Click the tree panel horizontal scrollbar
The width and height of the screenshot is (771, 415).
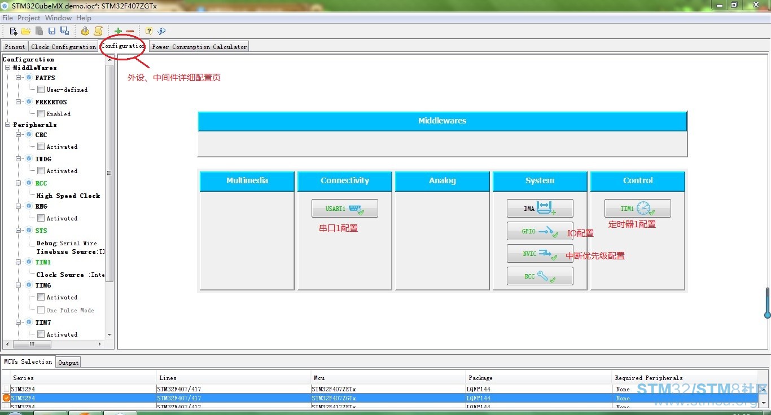pos(32,344)
